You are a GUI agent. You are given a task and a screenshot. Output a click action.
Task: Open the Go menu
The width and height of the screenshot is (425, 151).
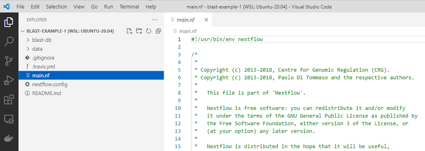pos(94,7)
